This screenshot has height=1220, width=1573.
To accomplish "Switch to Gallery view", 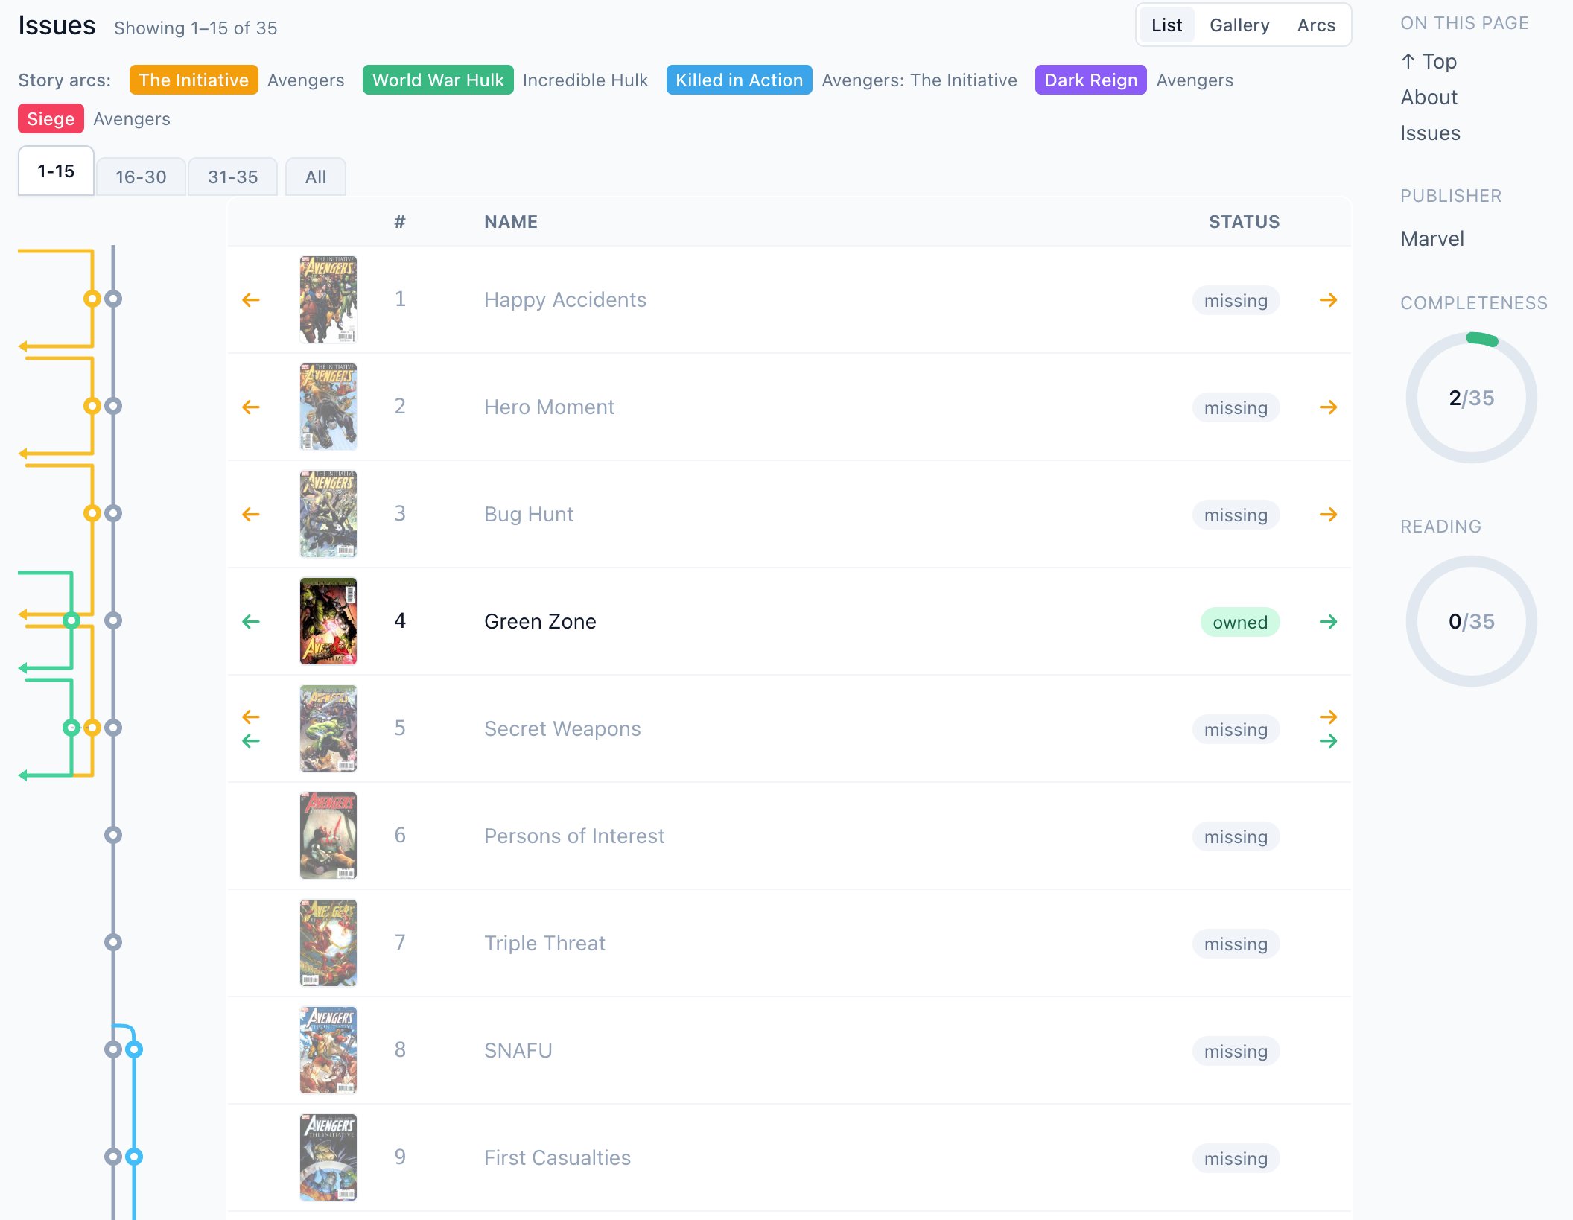I will point(1239,25).
